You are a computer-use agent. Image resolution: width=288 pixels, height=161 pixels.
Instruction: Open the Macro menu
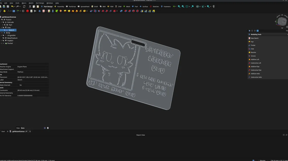24,3
